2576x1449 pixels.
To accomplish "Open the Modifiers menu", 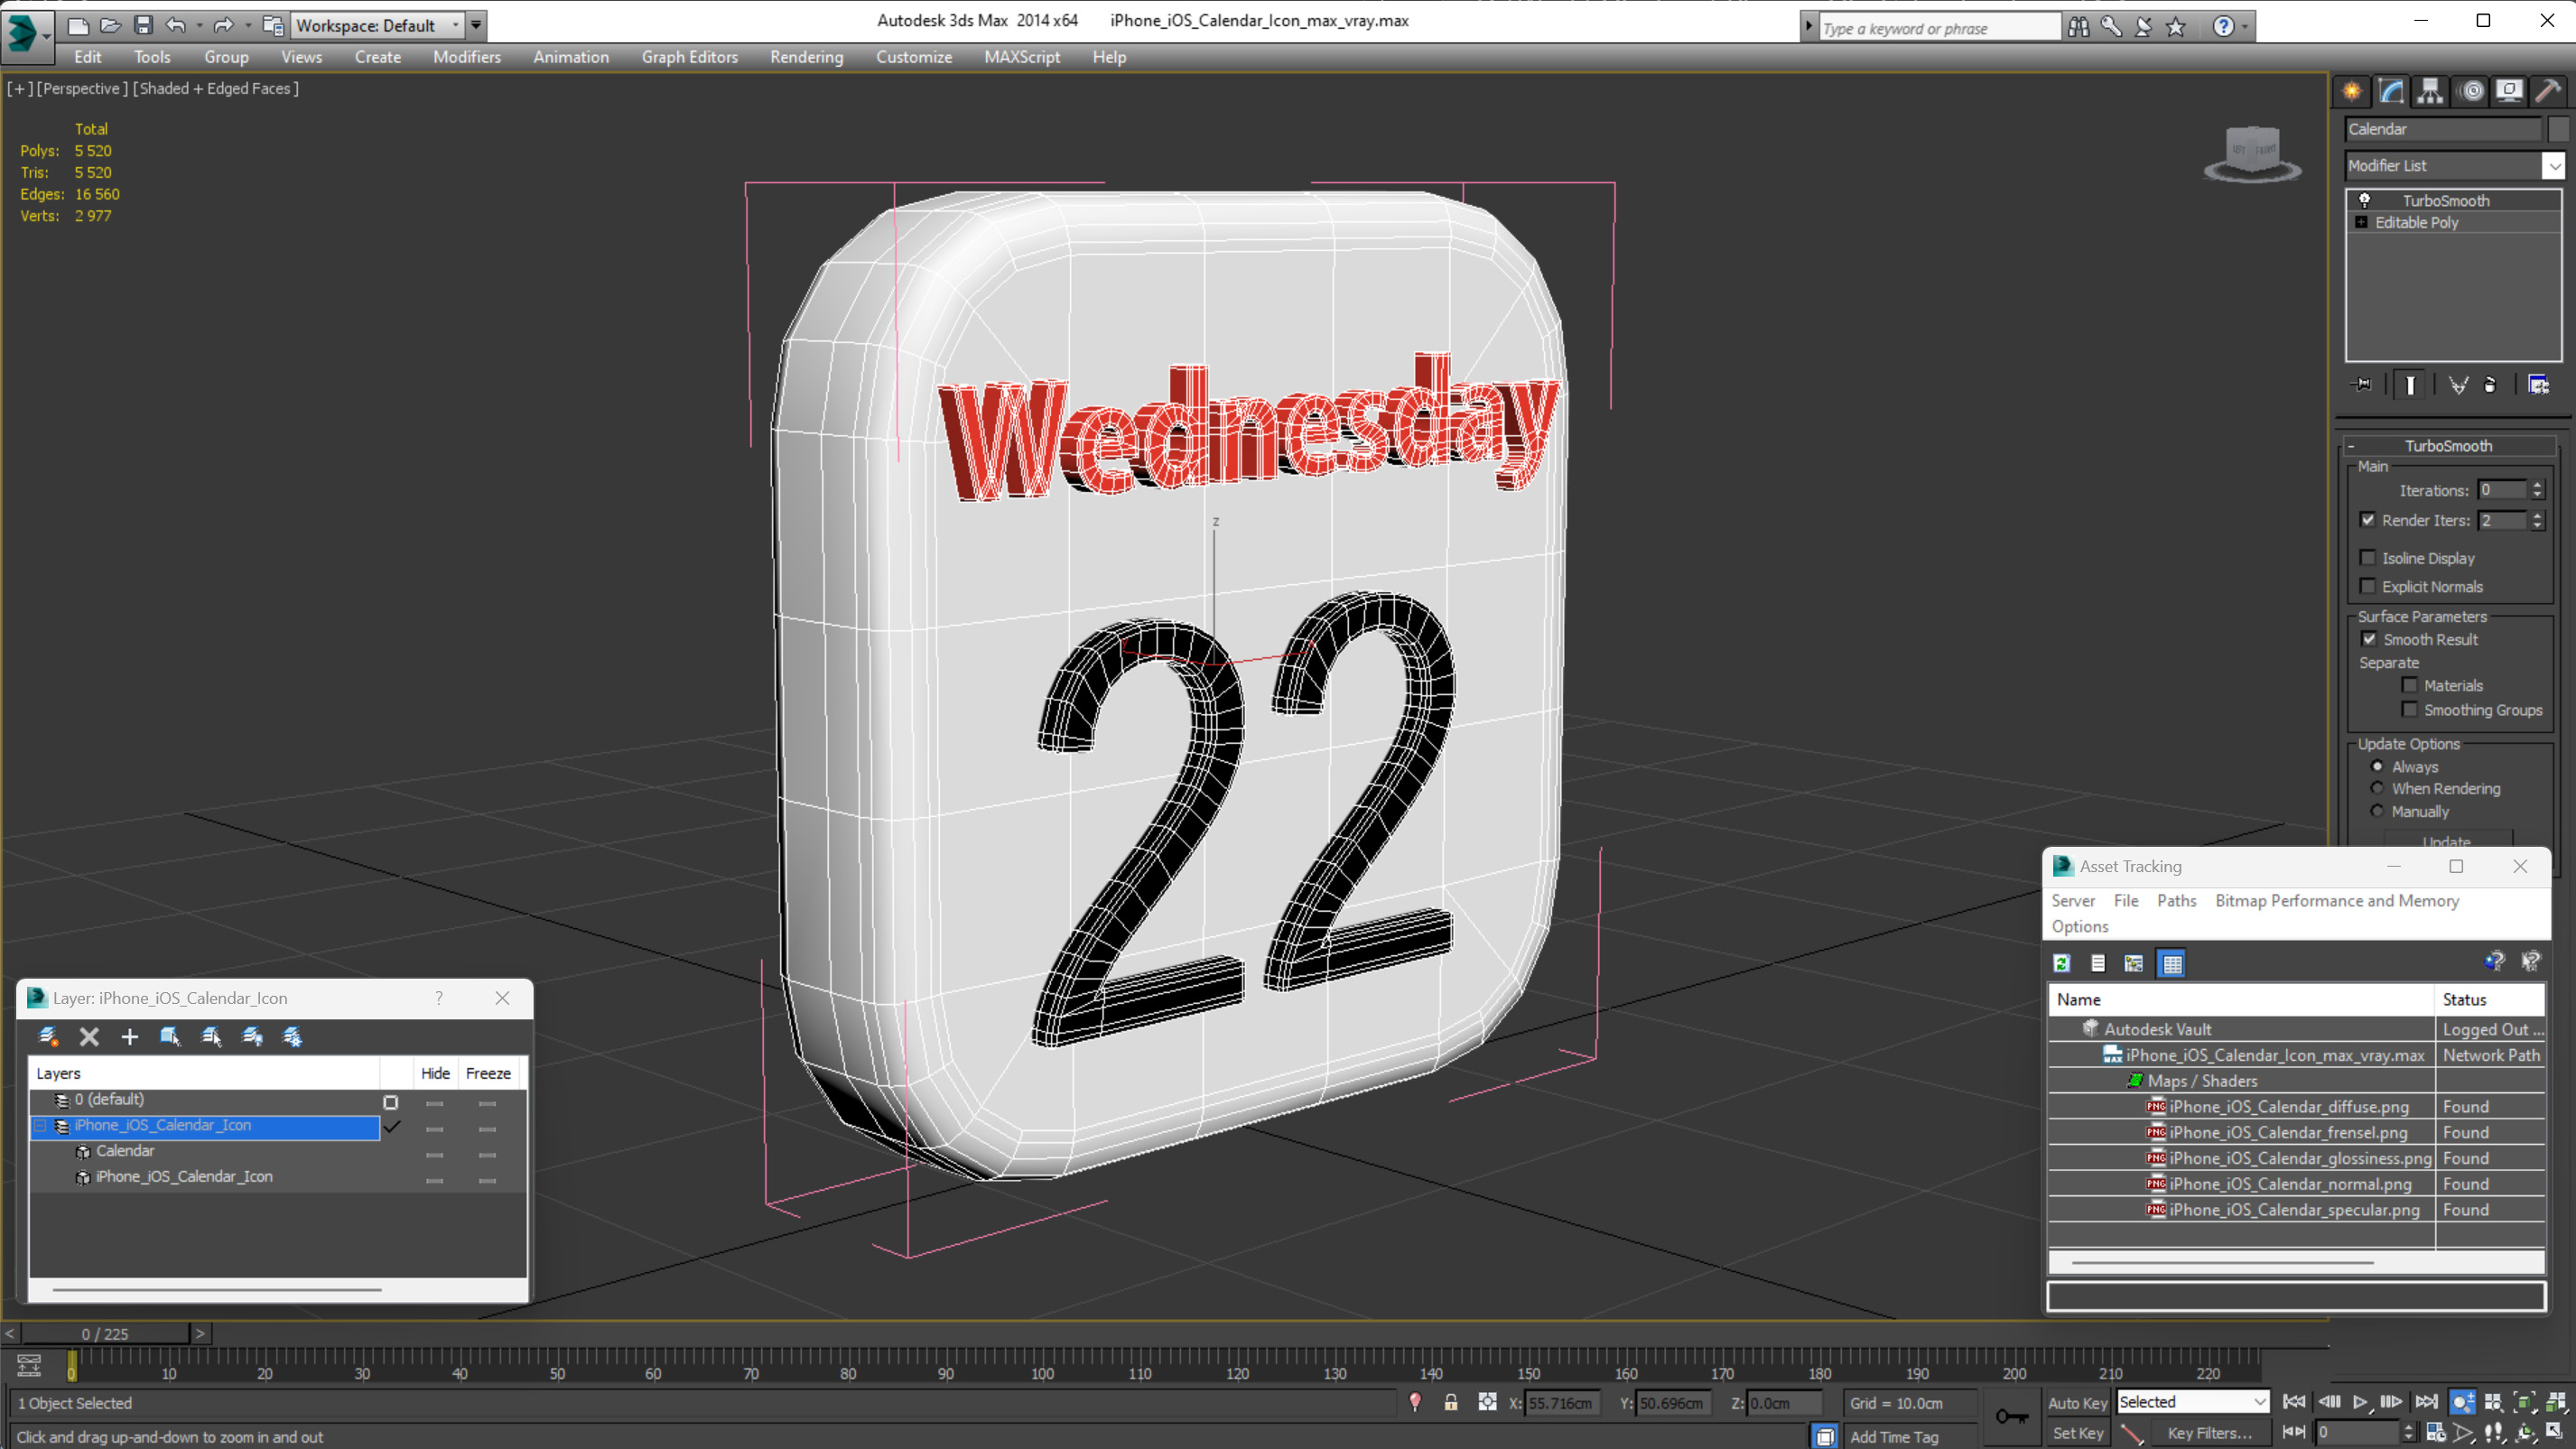I will click(467, 57).
